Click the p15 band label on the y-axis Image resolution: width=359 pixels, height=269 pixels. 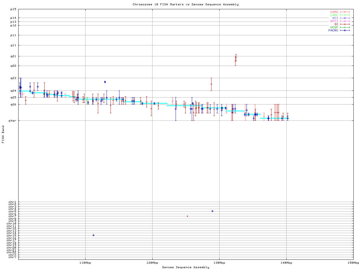13,9
